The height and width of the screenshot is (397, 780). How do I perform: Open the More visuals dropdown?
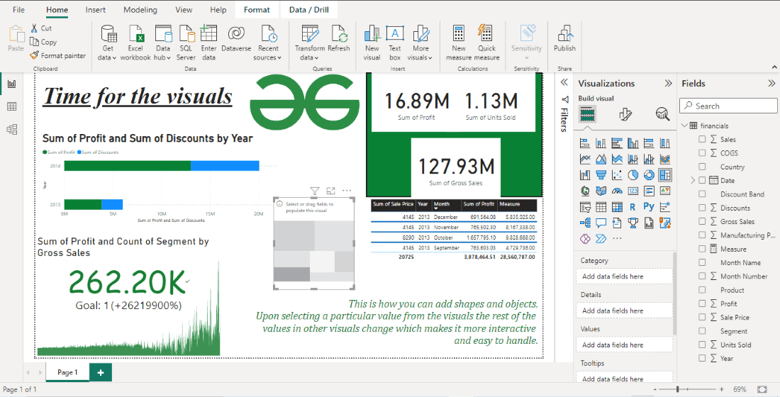pyautogui.click(x=420, y=43)
